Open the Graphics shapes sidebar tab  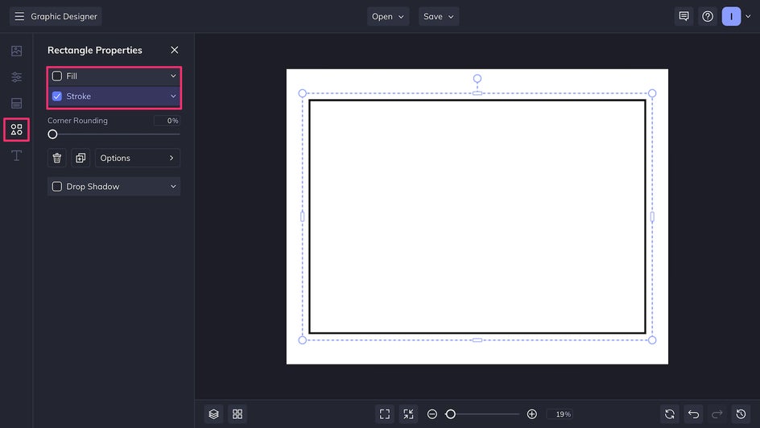pyautogui.click(x=16, y=130)
